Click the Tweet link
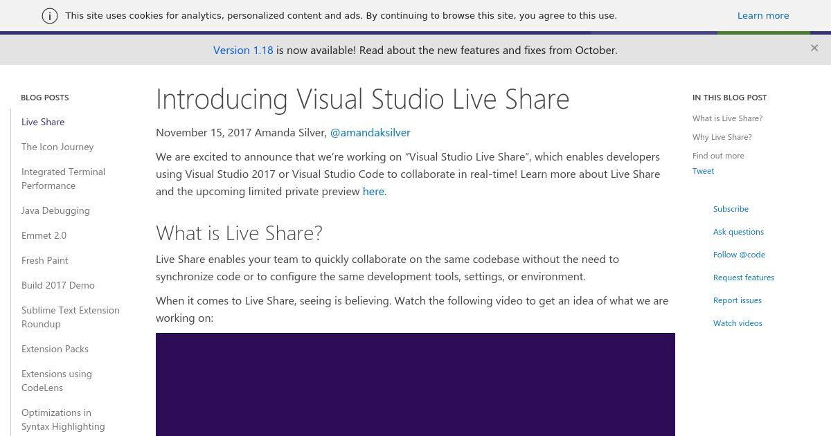Screen dimensions: 831x436 click(703, 171)
